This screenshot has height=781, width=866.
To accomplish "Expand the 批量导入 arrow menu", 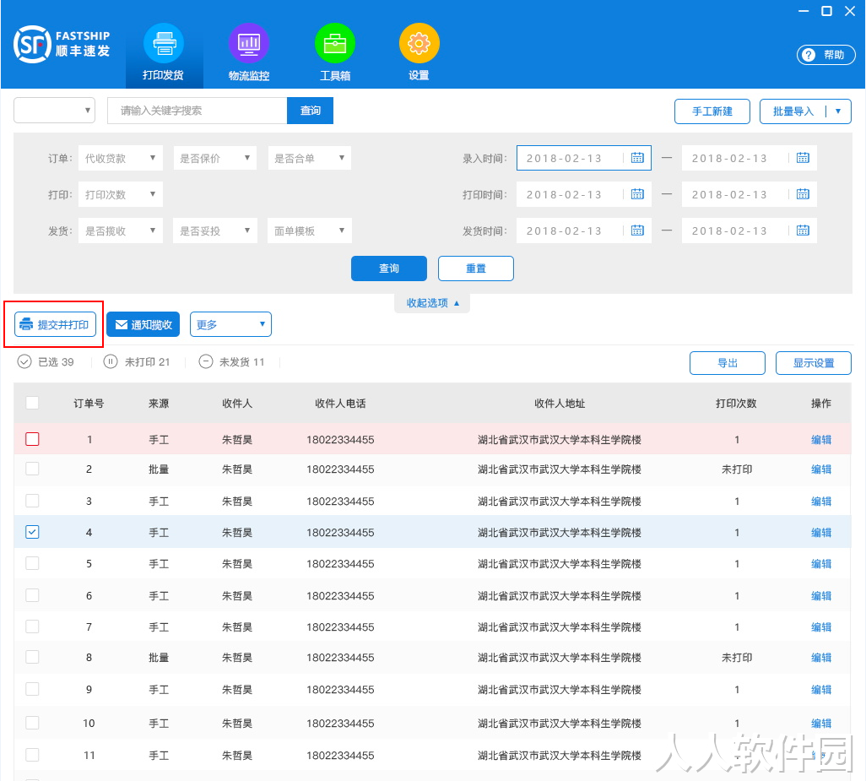I will click(838, 111).
